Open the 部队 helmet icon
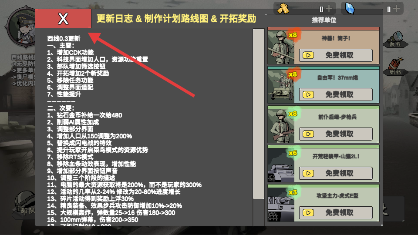The image size is (418, 235). 24,205
